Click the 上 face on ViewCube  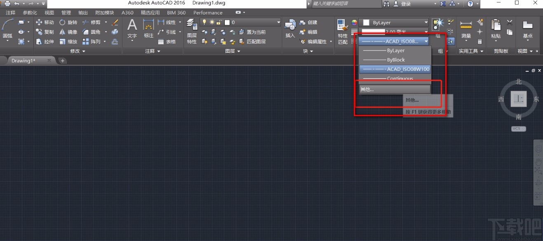pos(519,99)
